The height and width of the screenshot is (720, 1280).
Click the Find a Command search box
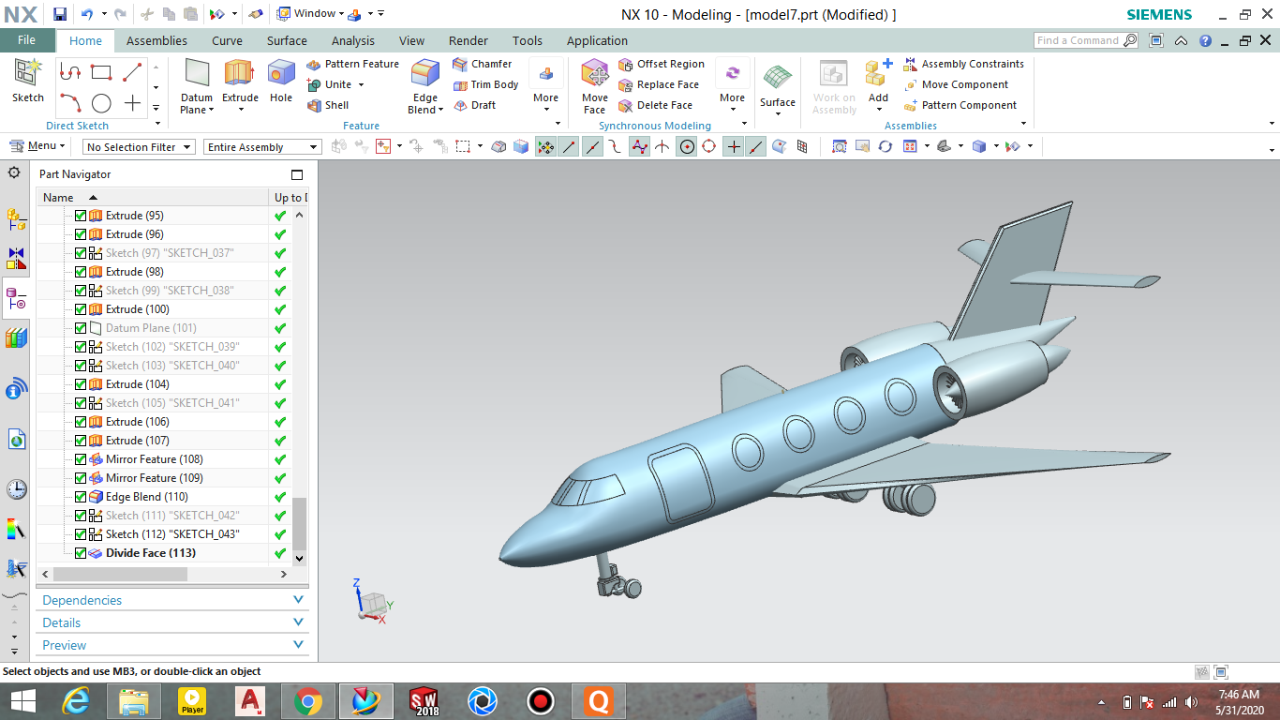tap(1086, 40)
